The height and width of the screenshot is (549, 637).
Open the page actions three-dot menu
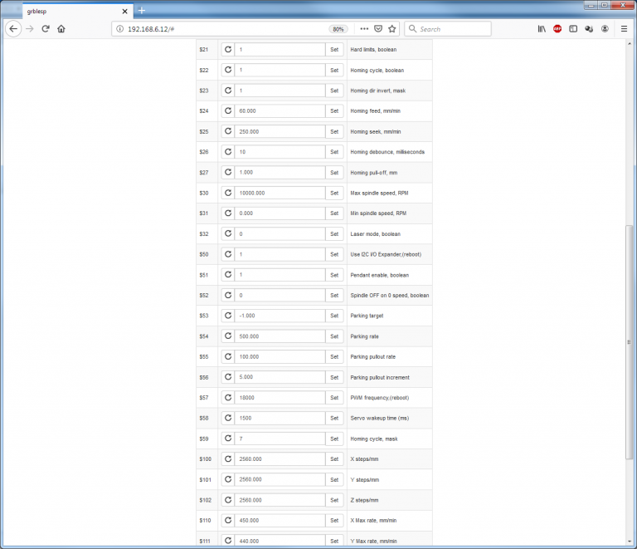[364, 29]
